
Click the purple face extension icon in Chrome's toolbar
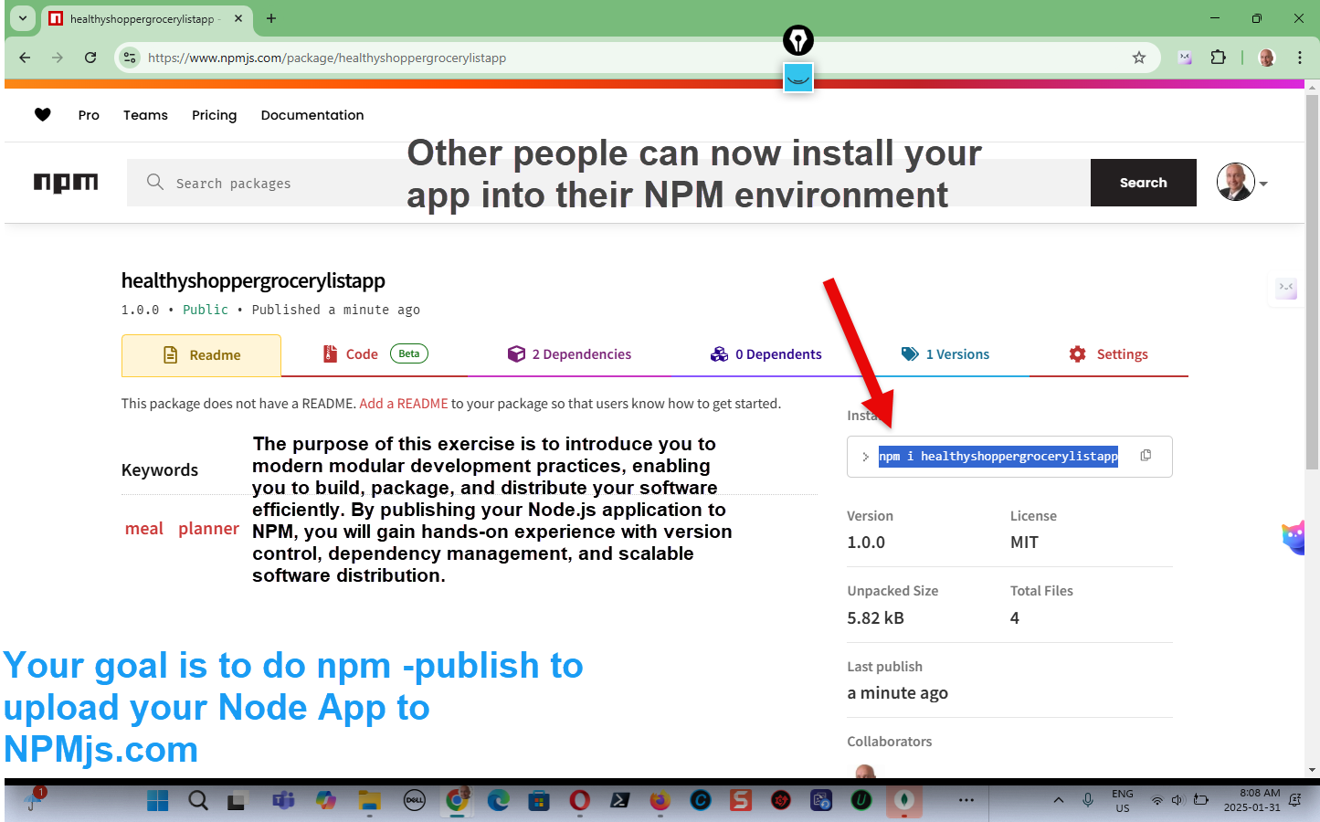tap(1185, 58)
